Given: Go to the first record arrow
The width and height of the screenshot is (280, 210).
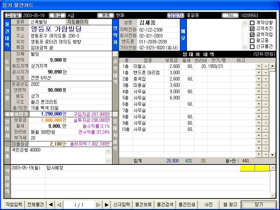Looking at the screenshot, I should (51, 205).
